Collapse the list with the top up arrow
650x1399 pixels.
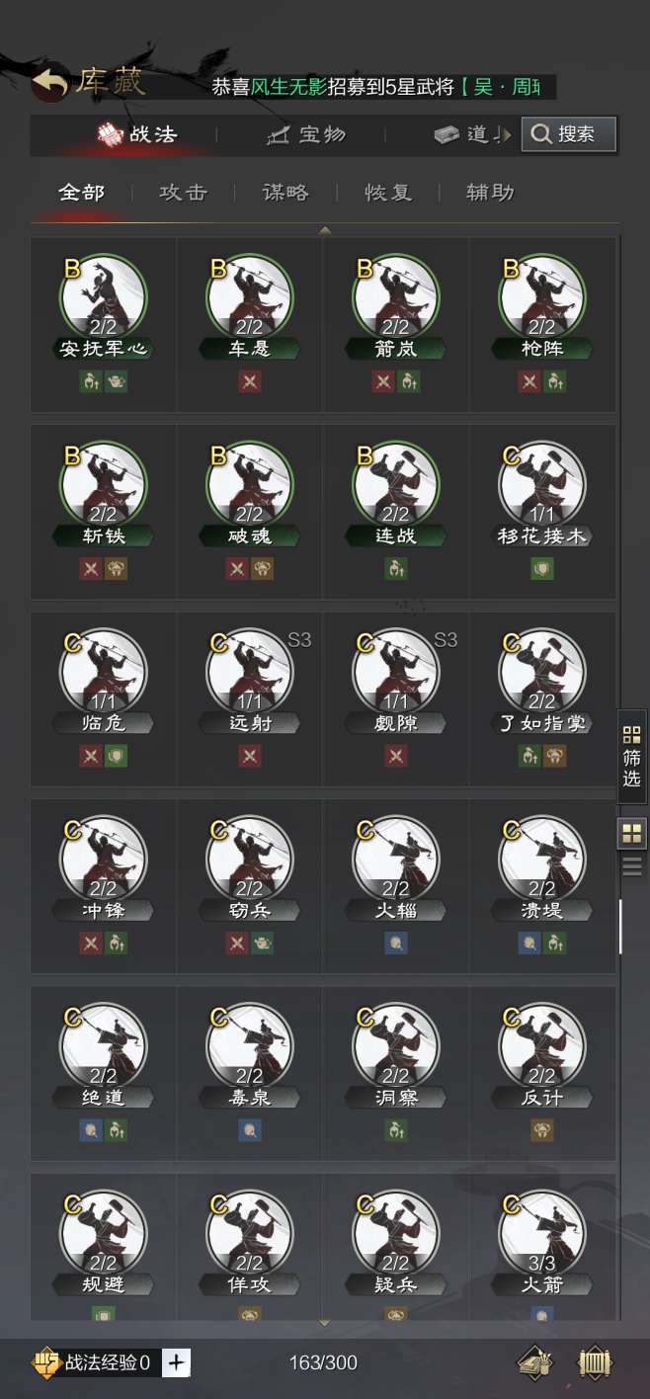click(325, 230)
